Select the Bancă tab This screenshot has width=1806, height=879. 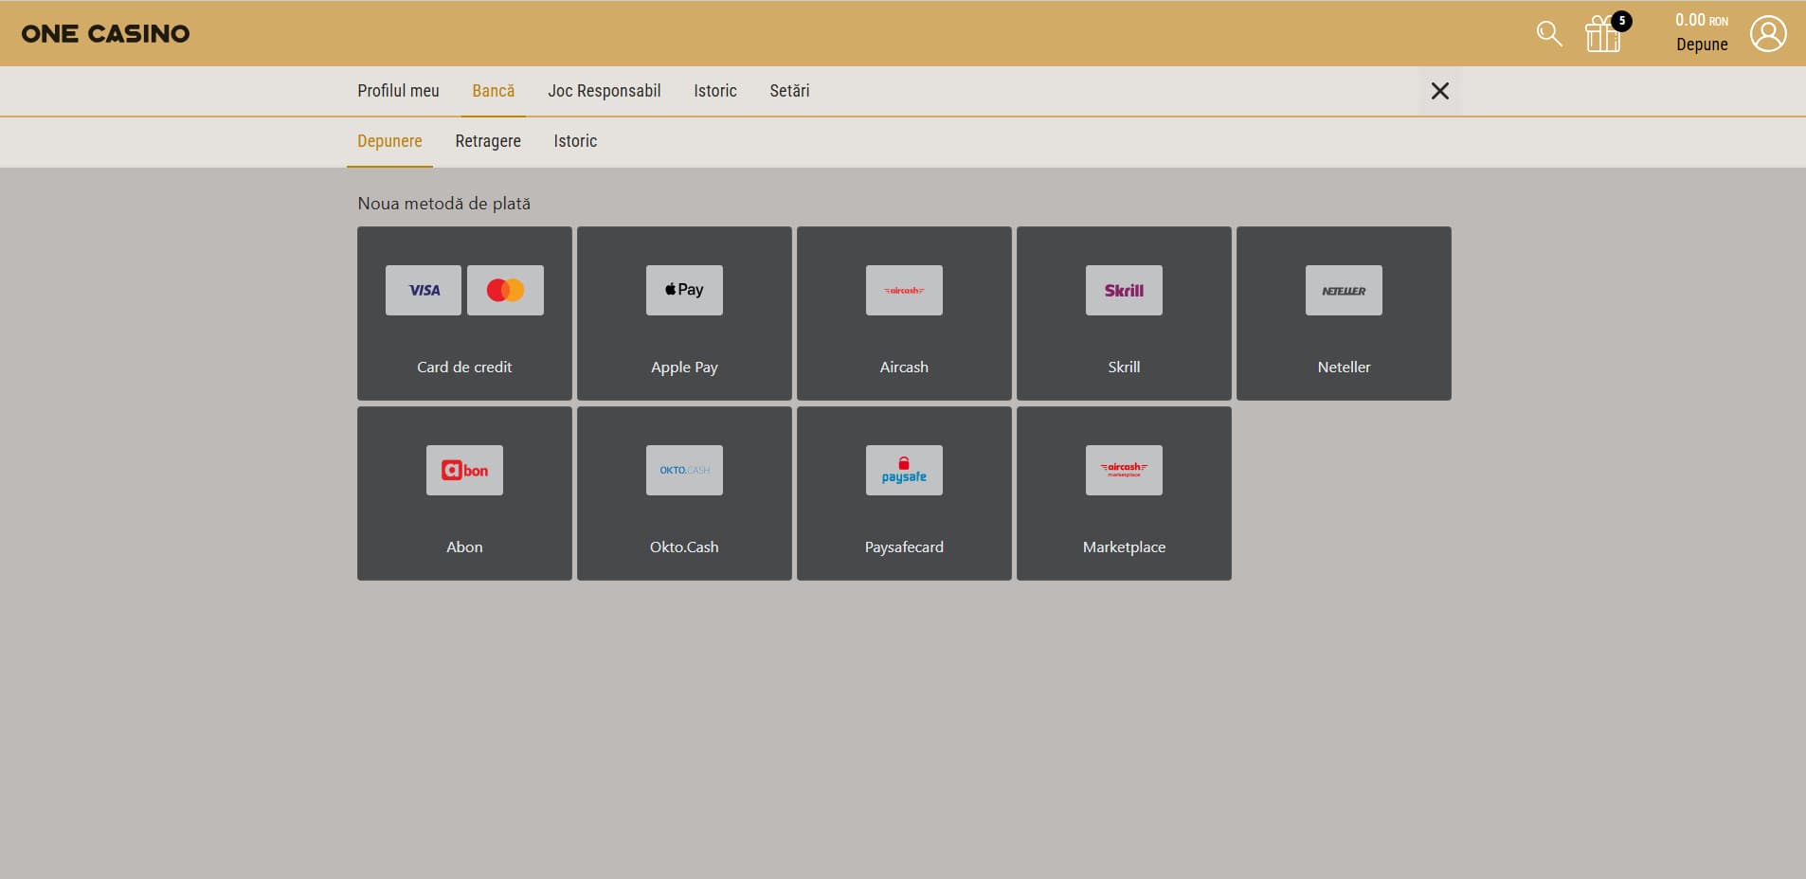click(494, 91)
